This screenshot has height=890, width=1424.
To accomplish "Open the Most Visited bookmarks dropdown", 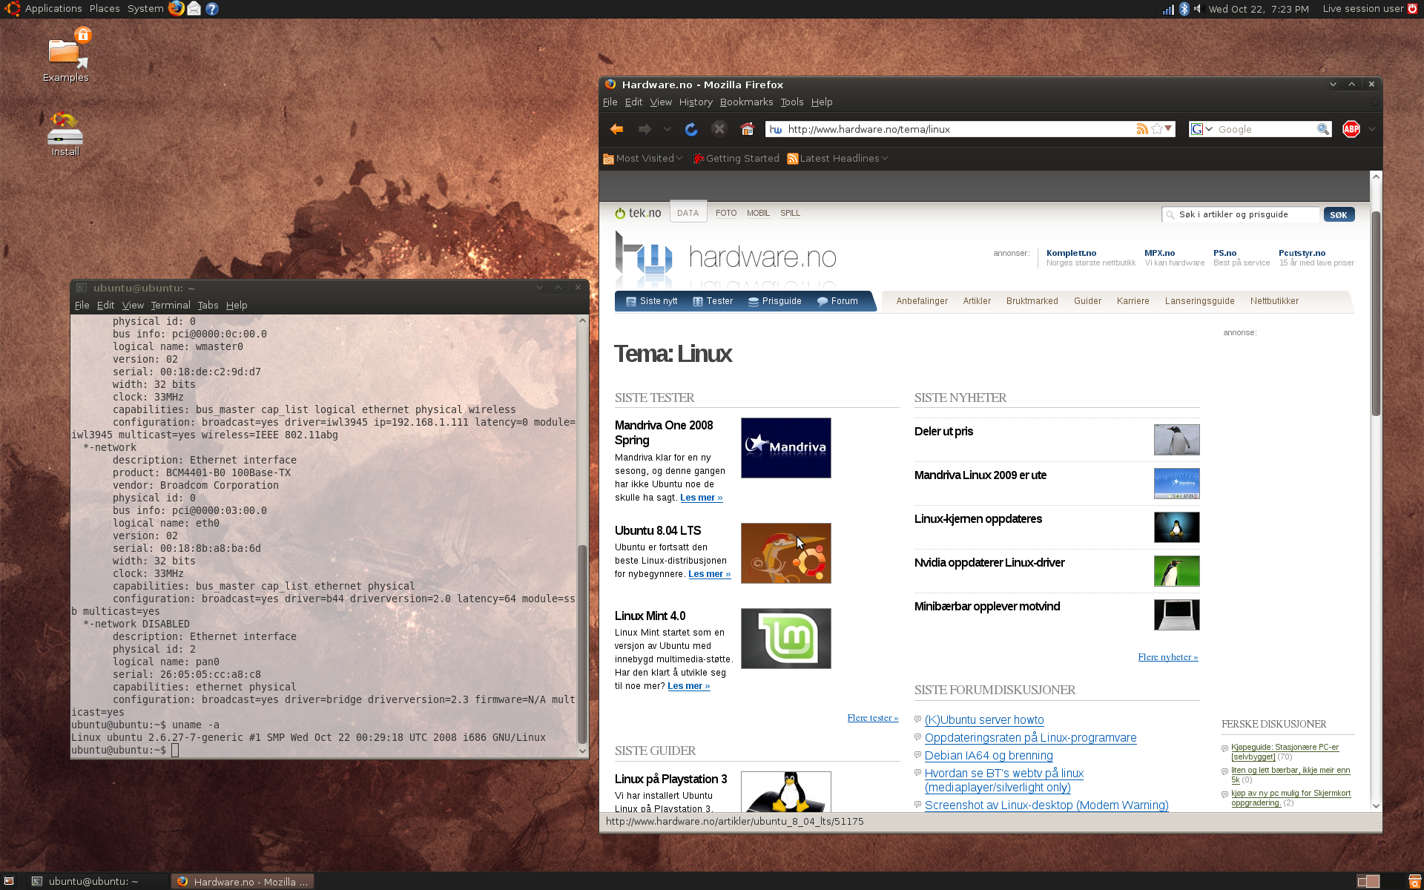I will [642, 159].
